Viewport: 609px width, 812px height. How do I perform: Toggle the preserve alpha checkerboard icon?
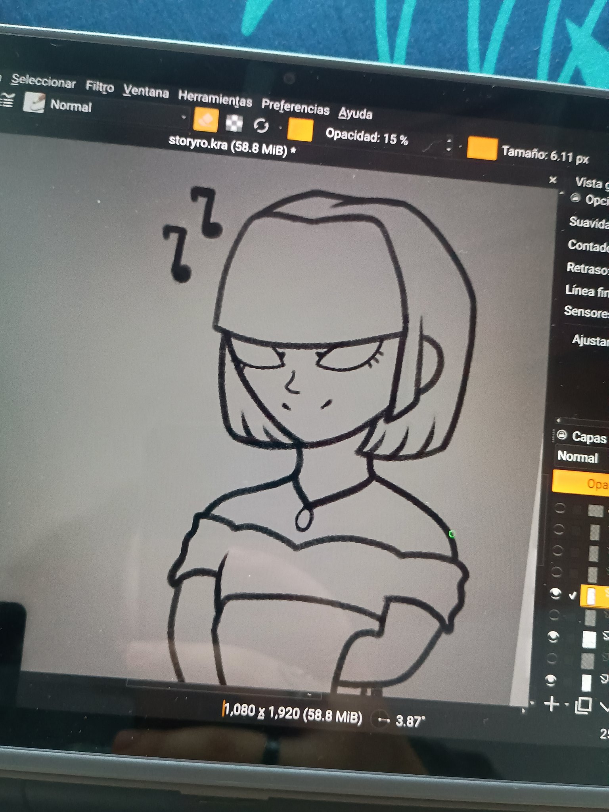click(x=234, y=123)
